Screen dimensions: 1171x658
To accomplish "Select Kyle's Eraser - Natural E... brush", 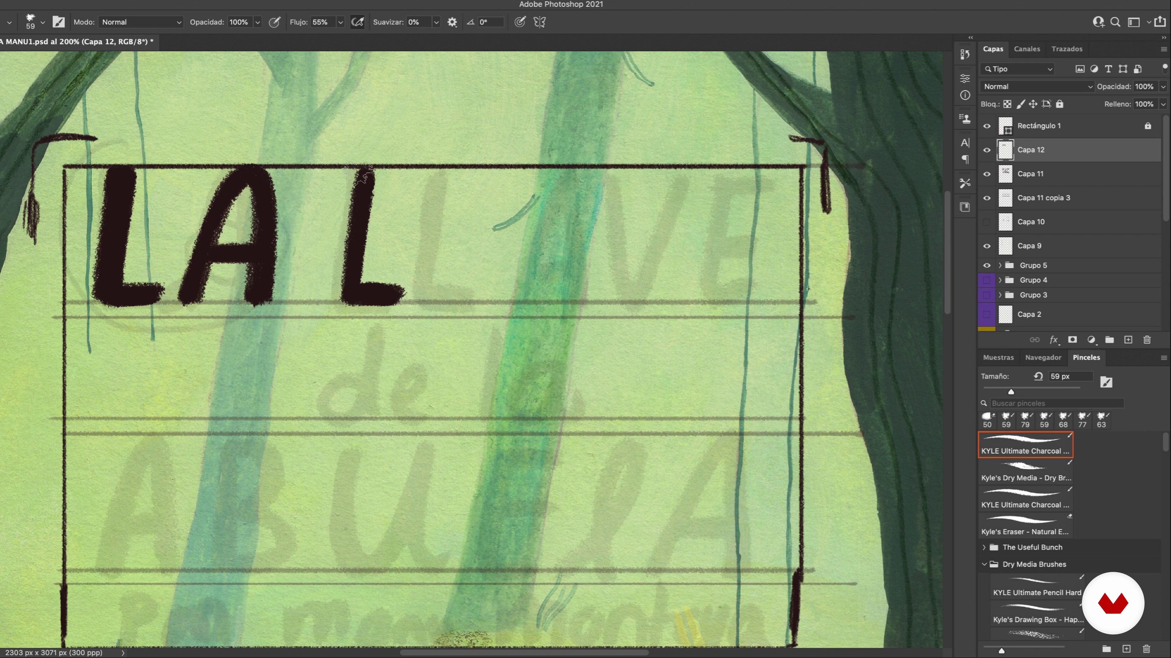I will 1026,525.
